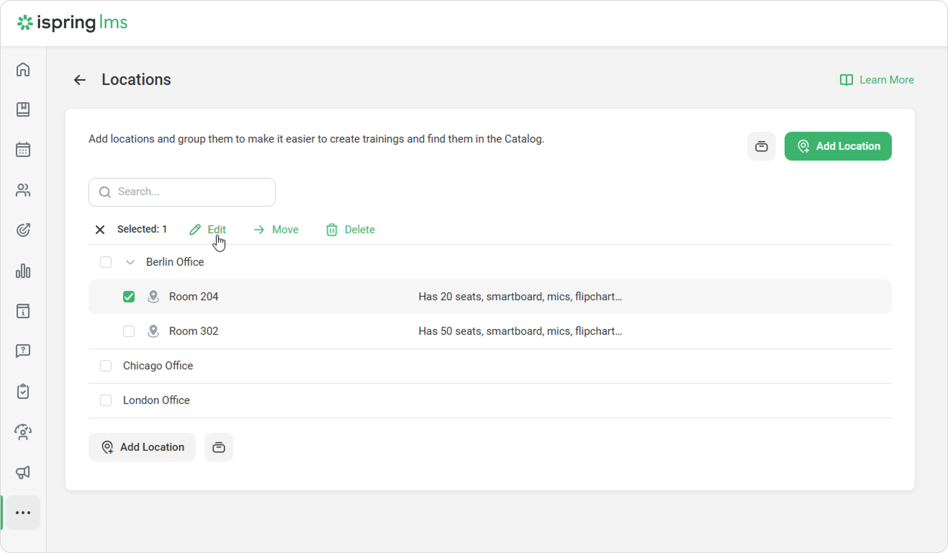The height and width of the screenshot is (553, 948).
Task: Open the Learn More link
Action: click(877, 80)
